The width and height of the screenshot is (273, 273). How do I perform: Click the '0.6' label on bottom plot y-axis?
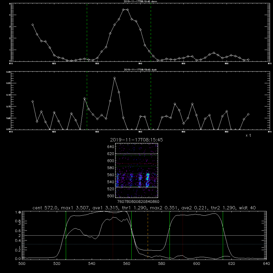(18, 230)
